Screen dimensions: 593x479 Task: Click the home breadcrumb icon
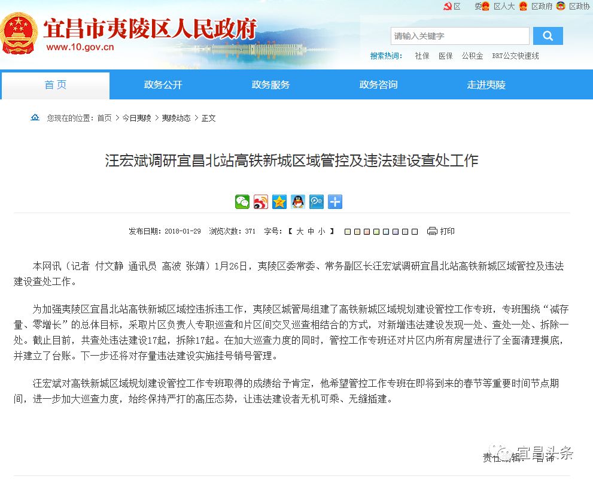[35, 118]
